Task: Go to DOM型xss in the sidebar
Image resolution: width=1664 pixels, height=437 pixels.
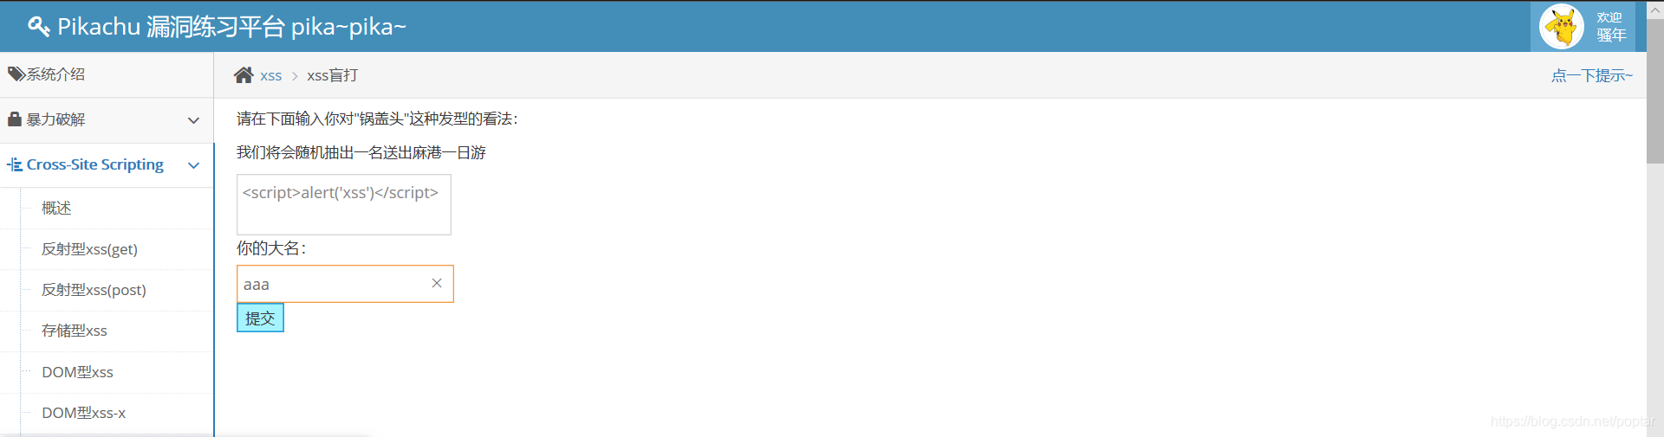Action: 77,372
